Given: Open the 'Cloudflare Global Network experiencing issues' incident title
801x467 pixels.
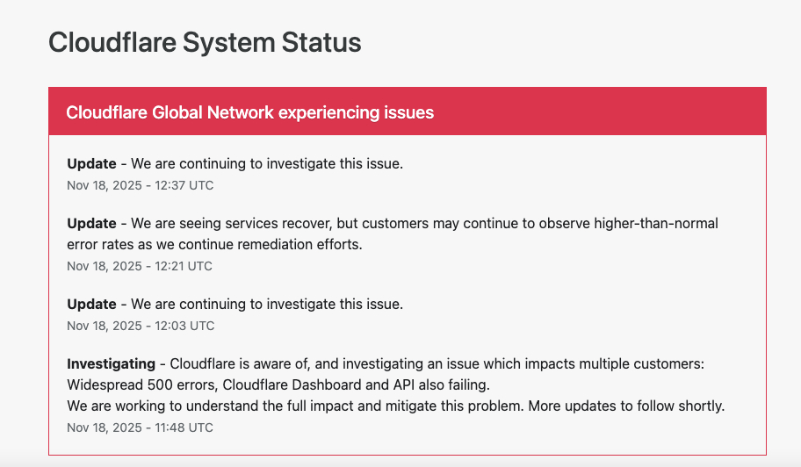Looking at the screenshot, I should point(249,112).
